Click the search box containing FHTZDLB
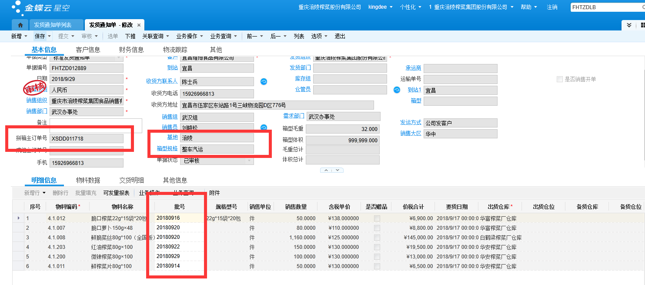This screenshot has height=285, width=645. tap(606, 7)
